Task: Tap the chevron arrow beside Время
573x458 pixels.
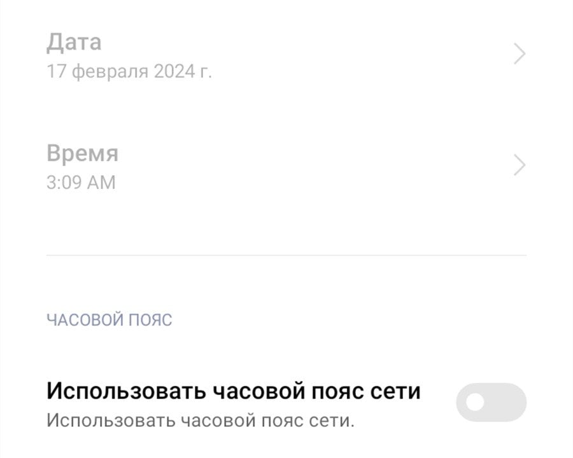Action: [x=520, y=165]
